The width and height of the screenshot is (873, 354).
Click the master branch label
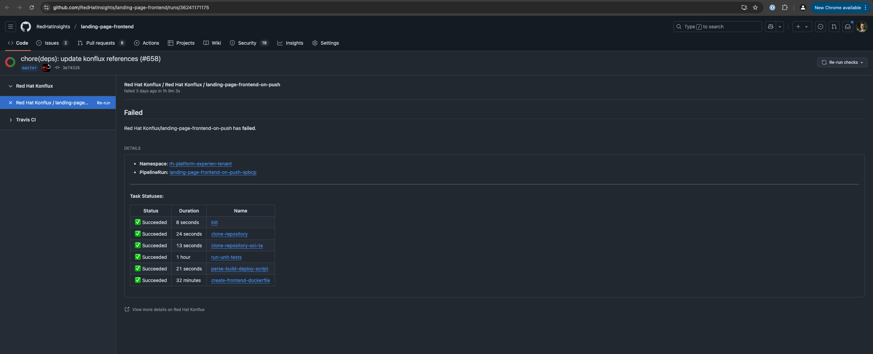29,68
